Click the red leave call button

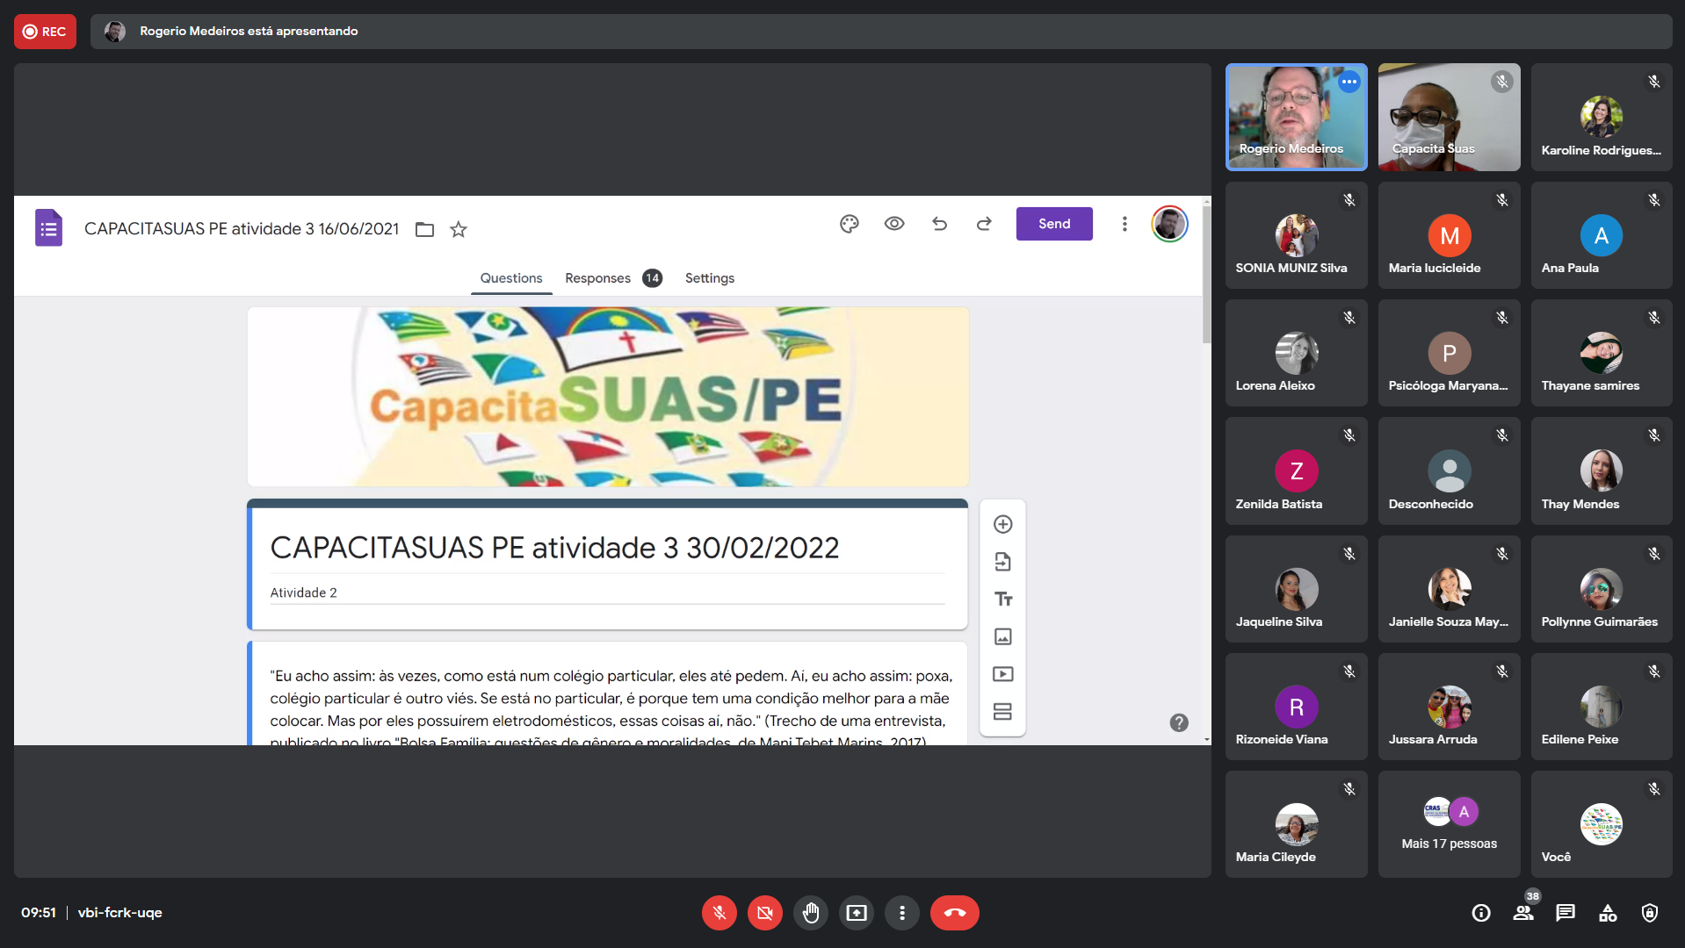click(954, 913)
